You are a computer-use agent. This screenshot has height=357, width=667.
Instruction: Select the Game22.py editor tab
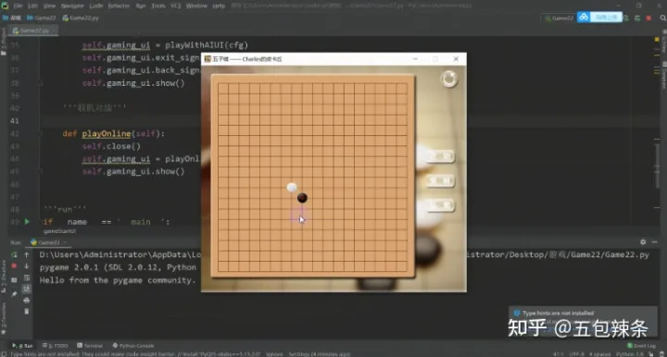[33, 31]
